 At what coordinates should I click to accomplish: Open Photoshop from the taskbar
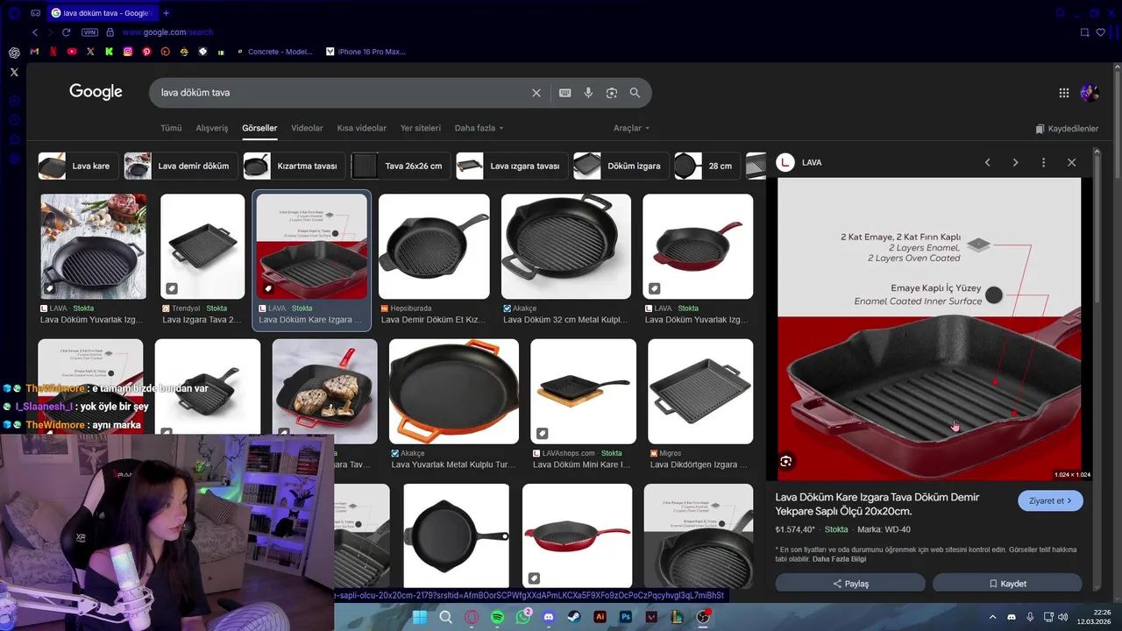pyautogui.click(x=626, y=617)
